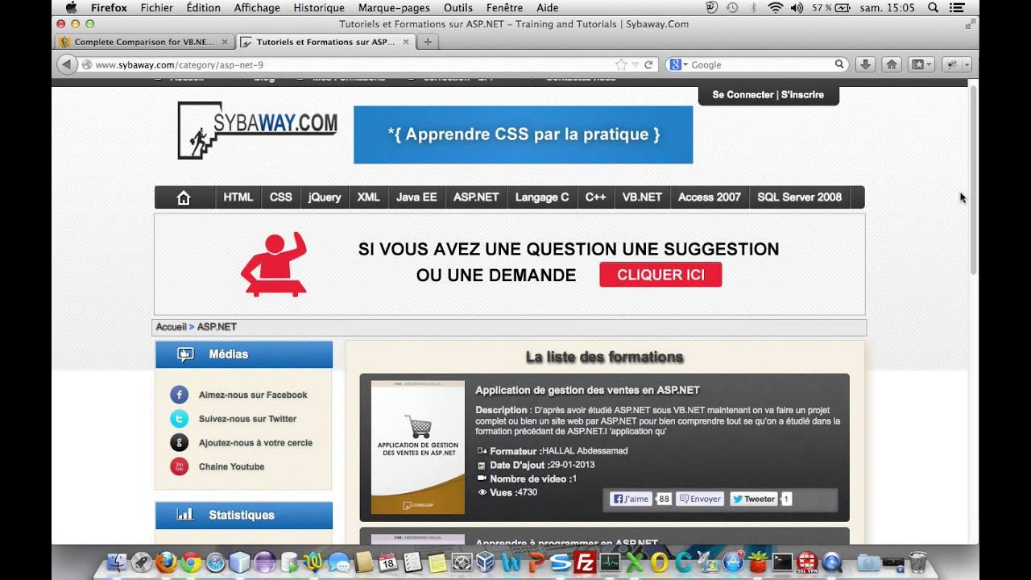
Task: Open the Firefox Downloads arrow button
Action: pos(865,64)
